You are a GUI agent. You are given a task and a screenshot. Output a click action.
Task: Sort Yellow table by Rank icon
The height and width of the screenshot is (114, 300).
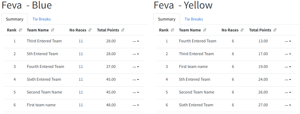(x=172, y=30)
